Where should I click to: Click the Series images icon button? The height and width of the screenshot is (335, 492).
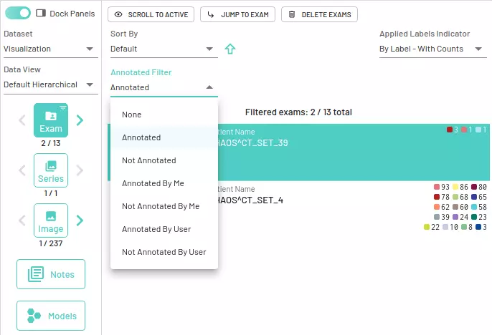click(x=51, y=170)
